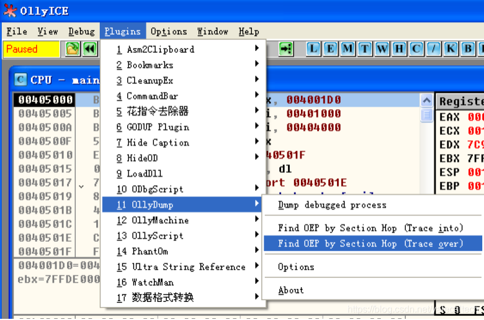484x320 pixels.
Task: Select address row 0040500F
Action: (45, 141)
